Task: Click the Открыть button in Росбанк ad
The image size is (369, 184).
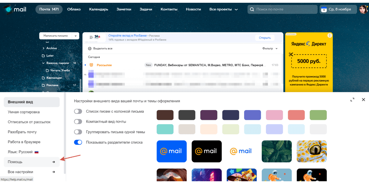Action: click(x=265, y=38)
